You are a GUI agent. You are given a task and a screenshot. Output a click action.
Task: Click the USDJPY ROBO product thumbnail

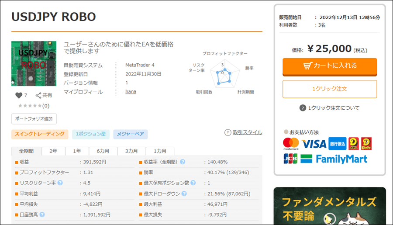(34, 63)
